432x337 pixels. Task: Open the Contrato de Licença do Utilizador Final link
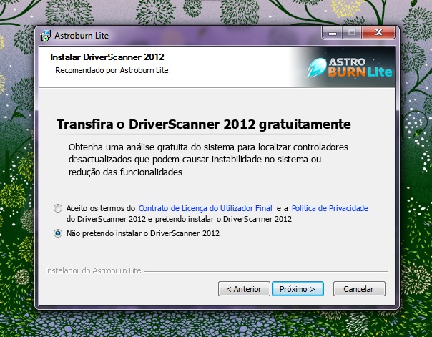205,208
